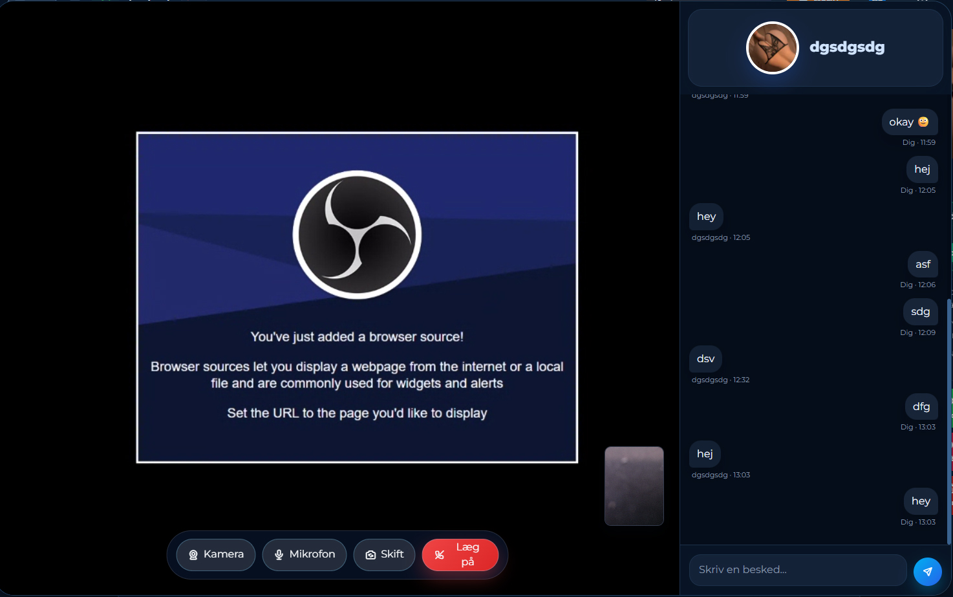Image resolution: width=953 pixels, height=597 pixels.
Task: Select the 'hey' message from dgsdgsdg at 12:05
Action: [707, 217]
